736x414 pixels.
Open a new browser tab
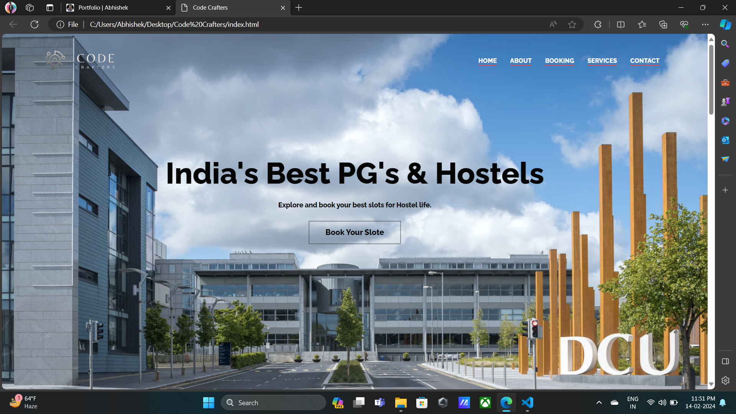pos(299,7)
